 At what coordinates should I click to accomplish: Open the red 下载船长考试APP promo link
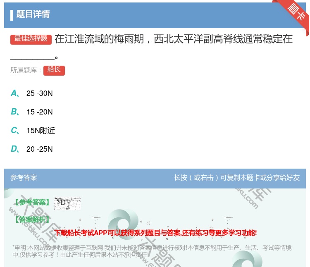[155, 233]
